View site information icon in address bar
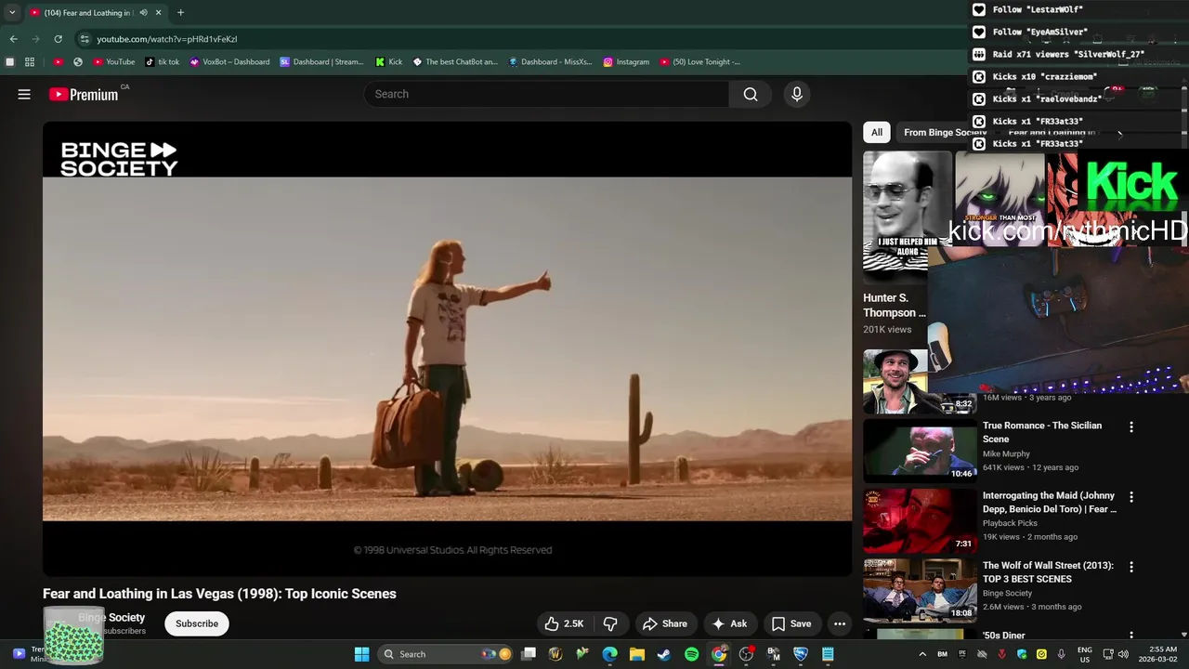Viewport: 1189px width, 669px height. coord(85,39)
